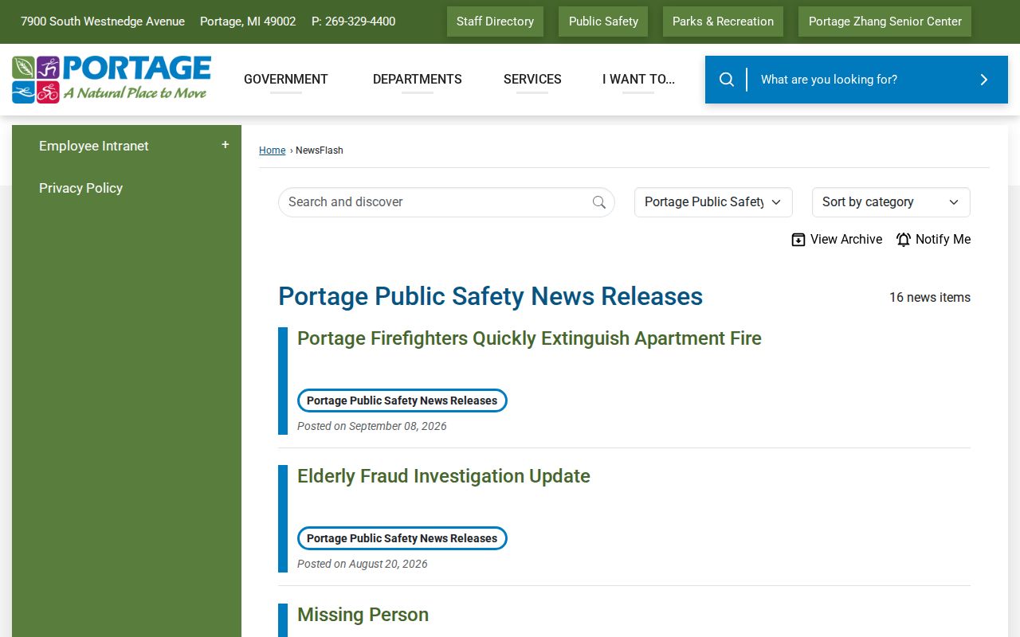Image resolution: width=1020 pixels, height=637 pixels.
Task: Follow the Home breadcrumb link
Action: click(x=272, y=150)
